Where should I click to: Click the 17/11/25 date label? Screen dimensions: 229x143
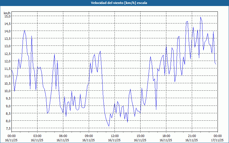tap(218, 140)
